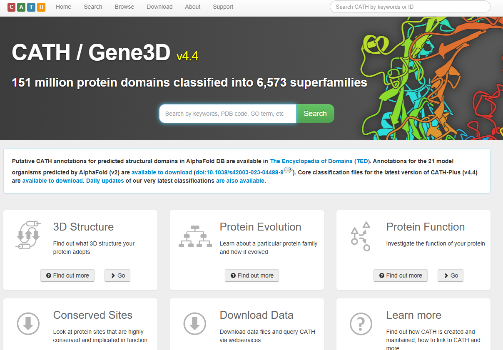Click the 3D Structure arrows icon
Viewport: 503px width, 350px height.
[x=28, y=235]
